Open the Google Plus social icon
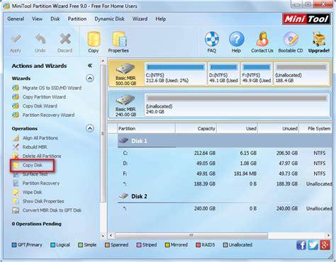 [325, 245]
